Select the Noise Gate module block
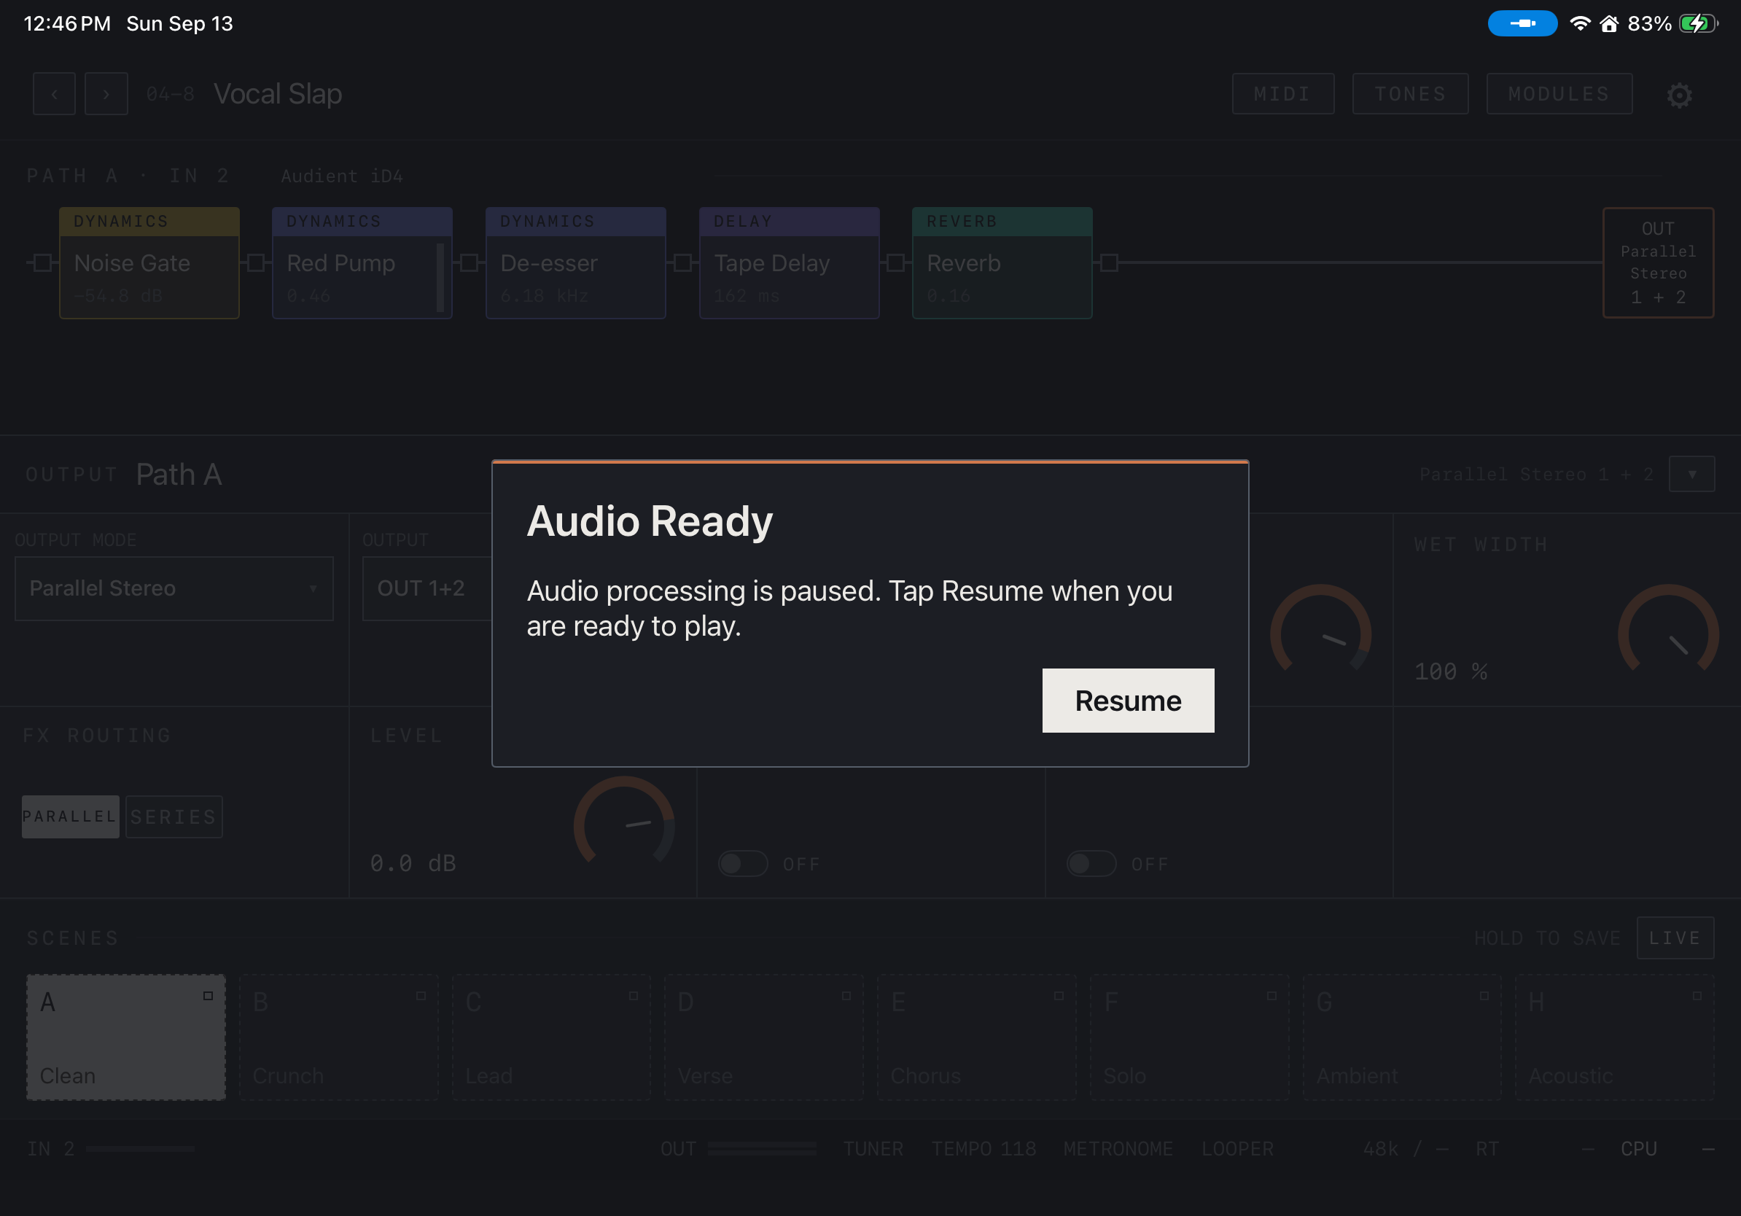Screen dimensions: 1741x1216 coord(149,262)
